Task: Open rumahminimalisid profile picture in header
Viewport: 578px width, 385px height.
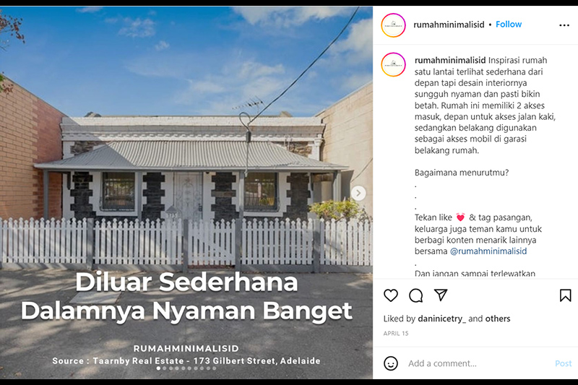Action: (x=393, y=25)
